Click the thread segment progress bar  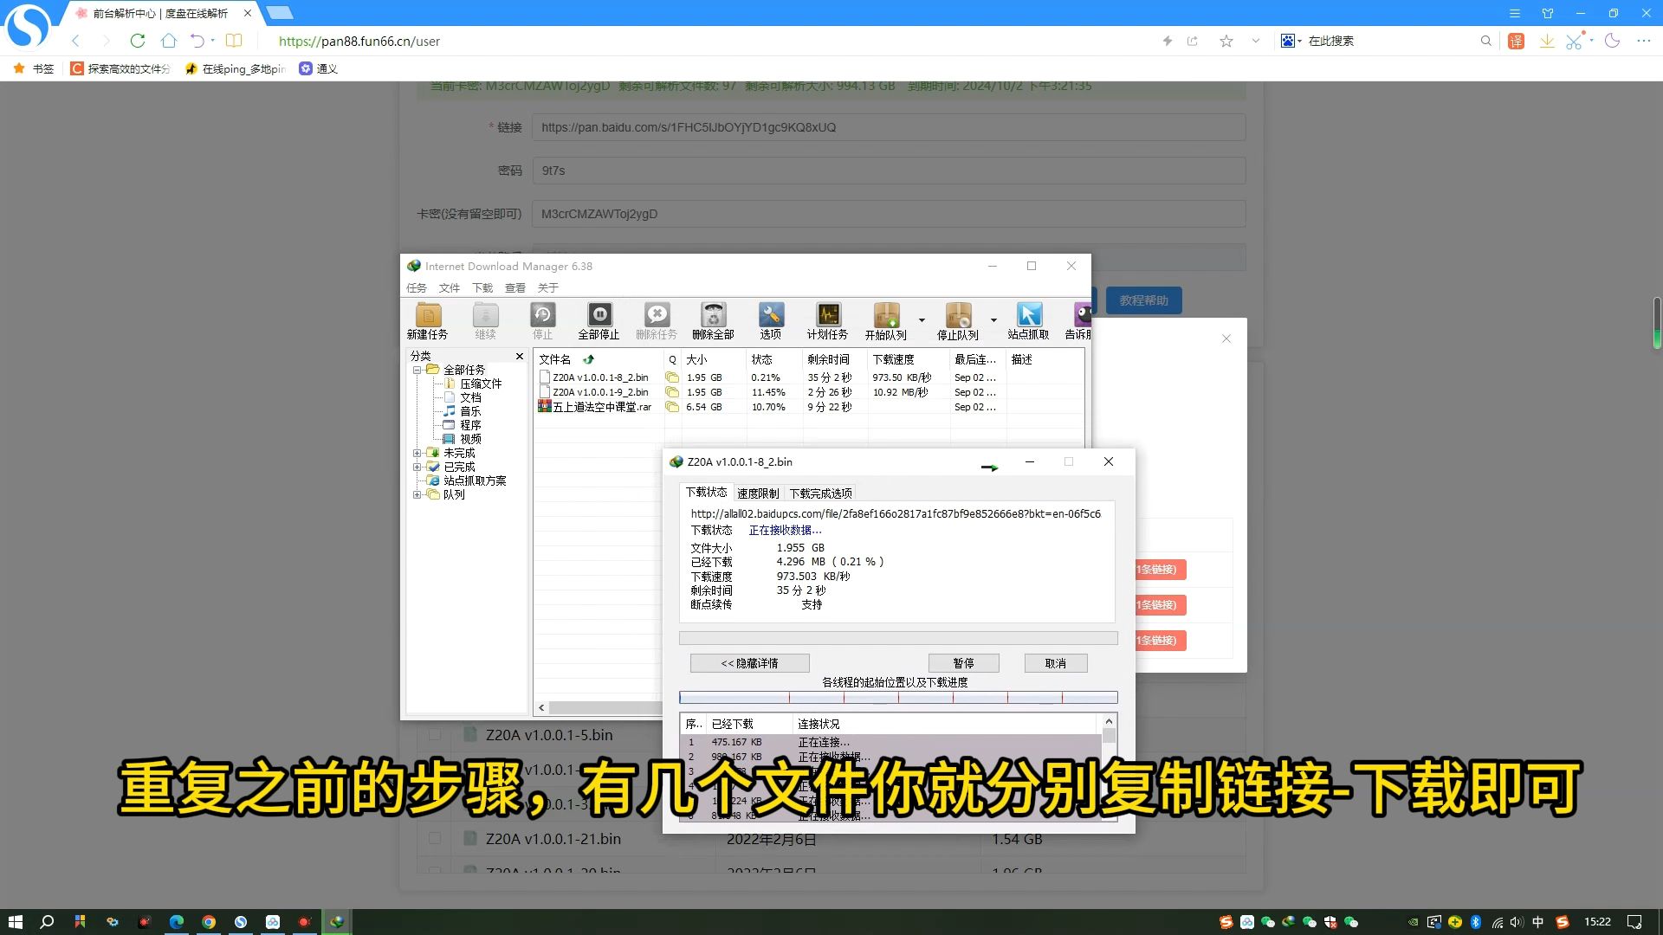pos(898,697)
